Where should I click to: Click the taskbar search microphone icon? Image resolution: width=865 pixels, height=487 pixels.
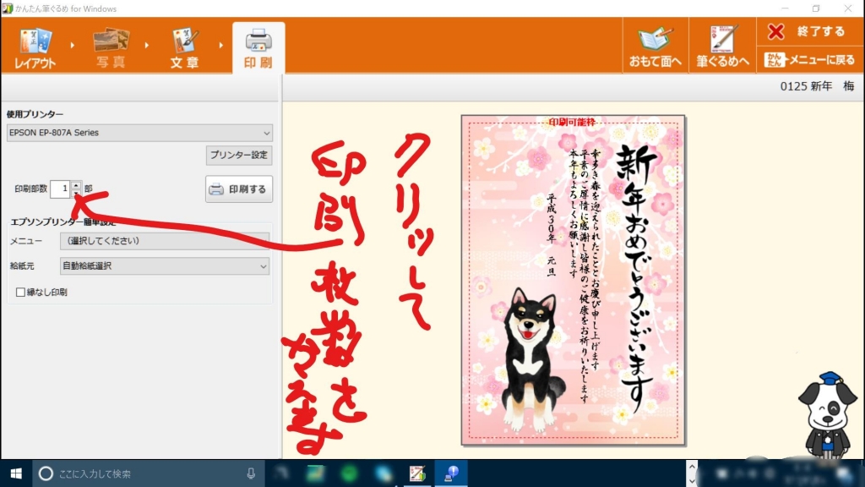251,473
